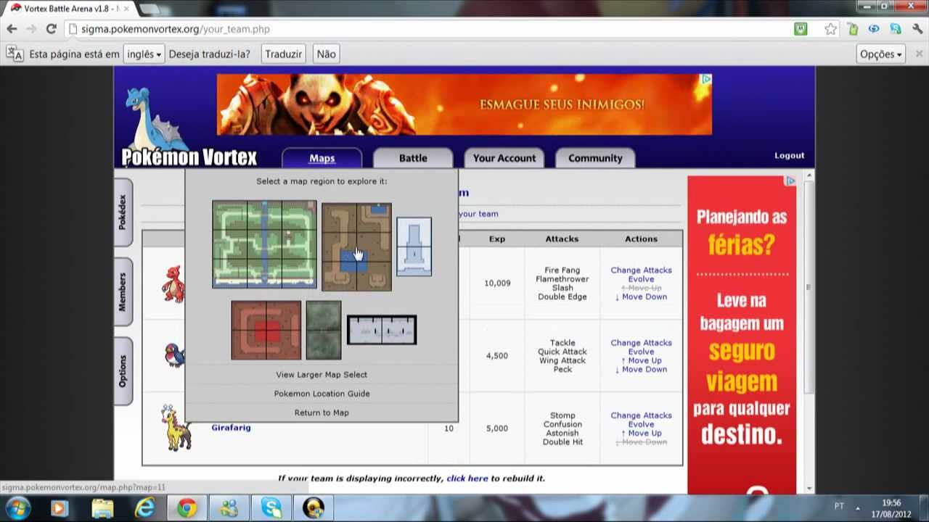Bookmark page with the star icon

click(x=831, y=29)
